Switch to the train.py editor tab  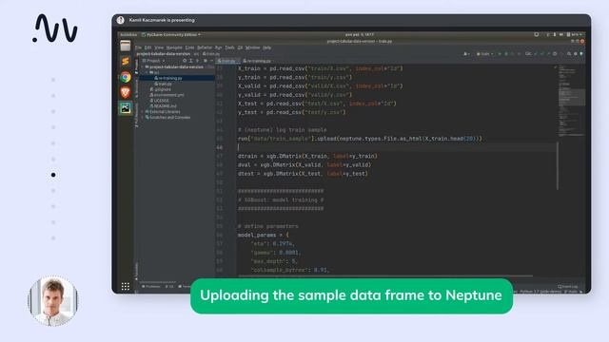(x=227, y=61)
